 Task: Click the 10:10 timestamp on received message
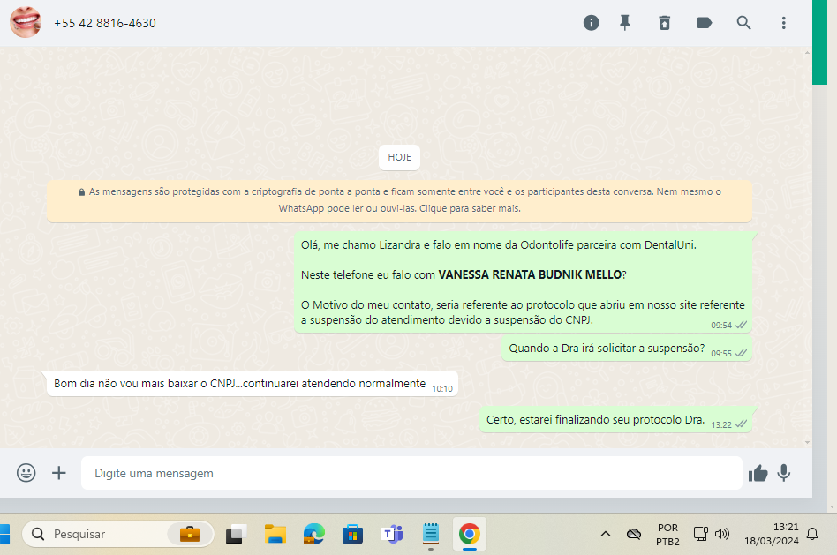coord(442,389)
